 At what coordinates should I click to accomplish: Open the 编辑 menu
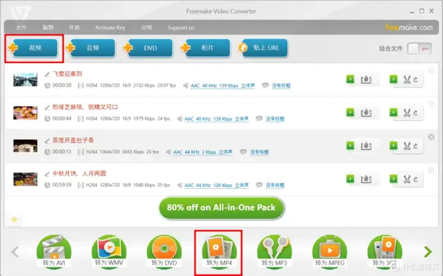pyautogui.click(x=48, y=27)
